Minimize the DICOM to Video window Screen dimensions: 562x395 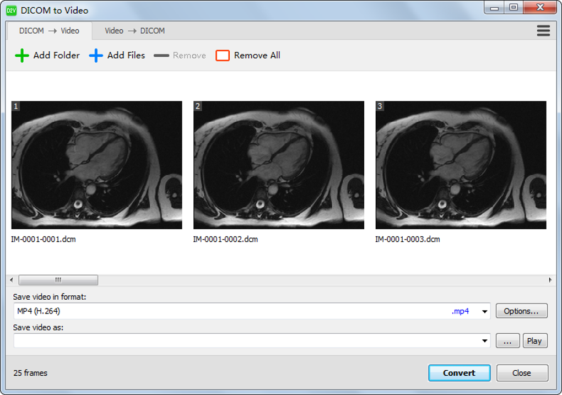(x=494, y=8)
